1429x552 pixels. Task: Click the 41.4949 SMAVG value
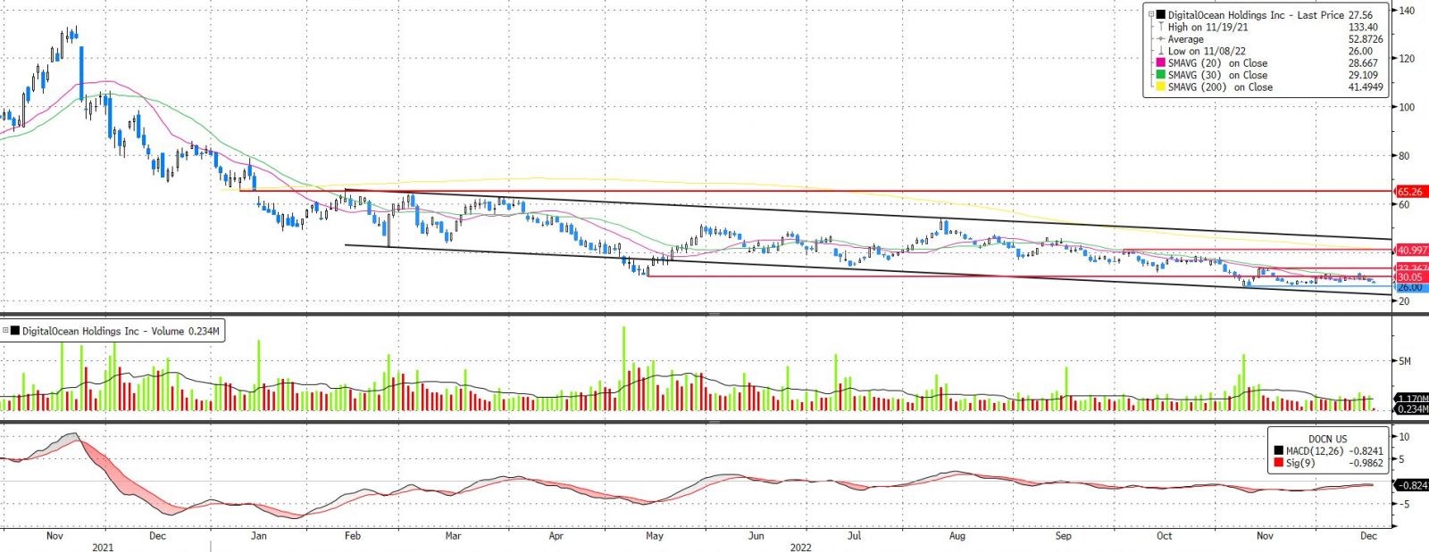(x=1366, y=87)
